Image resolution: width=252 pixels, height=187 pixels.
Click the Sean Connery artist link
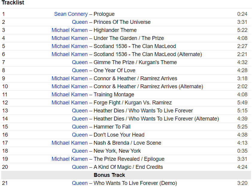point(71,14)
